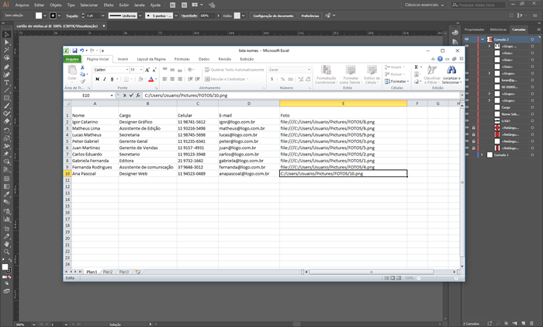Click the Undo arrow in Excel
Viewport: 543px width, 327px height.
(81, 50)
